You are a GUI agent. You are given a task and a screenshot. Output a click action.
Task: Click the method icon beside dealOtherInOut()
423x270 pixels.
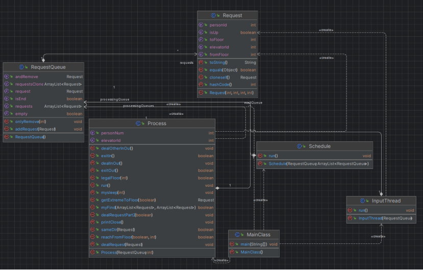point(92,148)
